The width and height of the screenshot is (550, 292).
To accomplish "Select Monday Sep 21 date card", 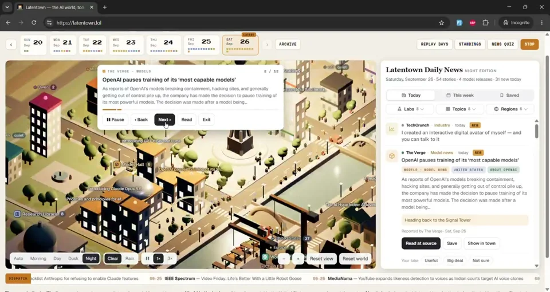I will click(x=63, y=45).
